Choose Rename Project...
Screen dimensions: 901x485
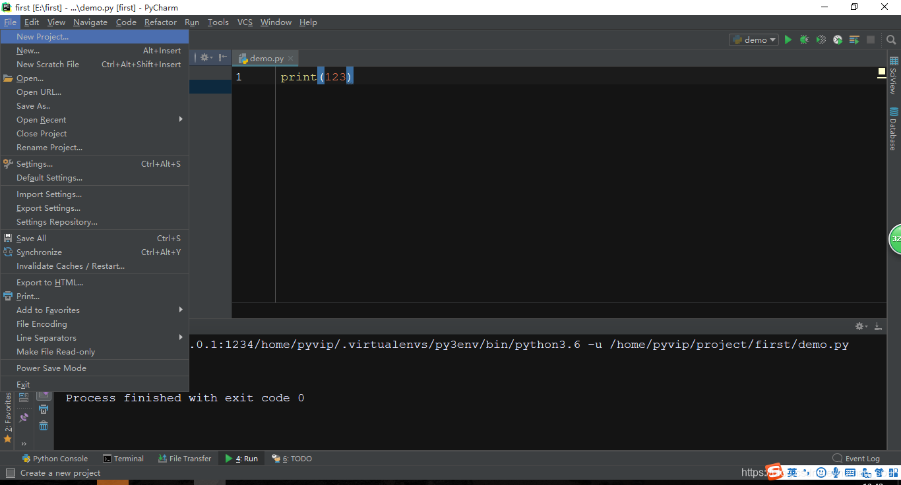tap(95, 147)
